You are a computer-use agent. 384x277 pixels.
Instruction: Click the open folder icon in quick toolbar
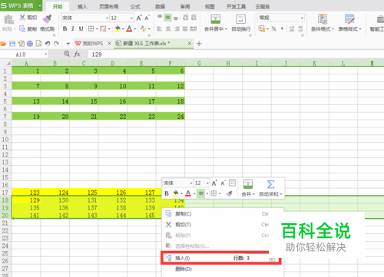[x=4, y=44]
